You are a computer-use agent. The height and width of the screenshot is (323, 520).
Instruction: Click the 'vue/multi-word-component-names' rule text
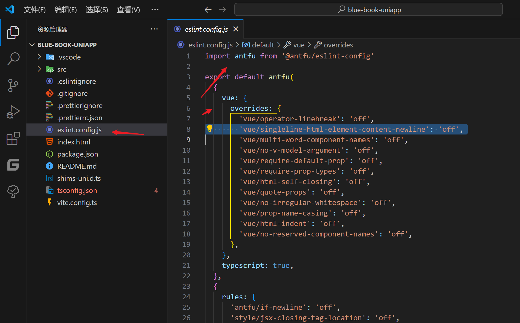click(x=307, y=140)
